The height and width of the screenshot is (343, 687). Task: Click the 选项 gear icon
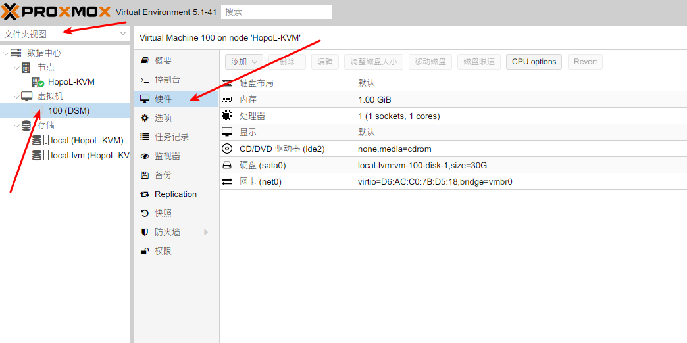(145, 118)
